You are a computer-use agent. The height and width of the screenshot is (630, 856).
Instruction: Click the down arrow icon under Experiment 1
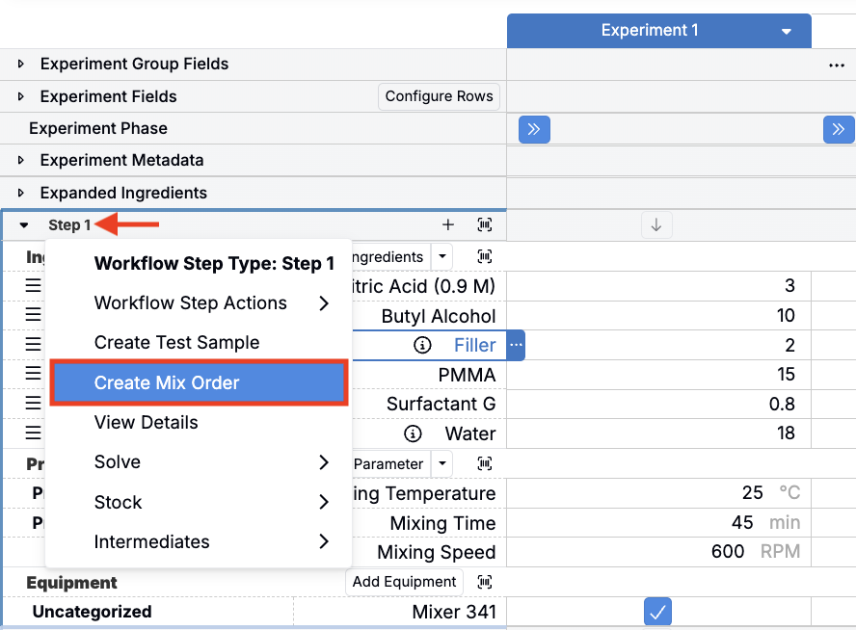(x=656, y=224)
